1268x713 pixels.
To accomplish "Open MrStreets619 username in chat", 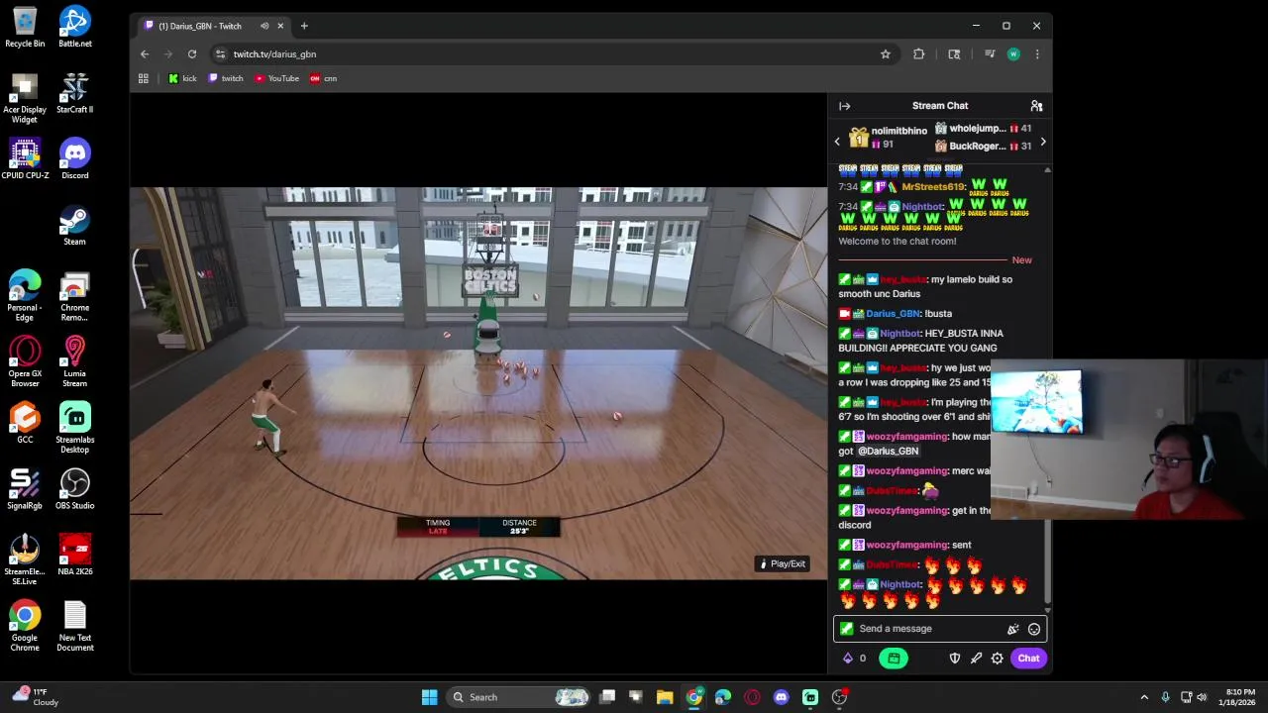I will (x=933, y=187).
